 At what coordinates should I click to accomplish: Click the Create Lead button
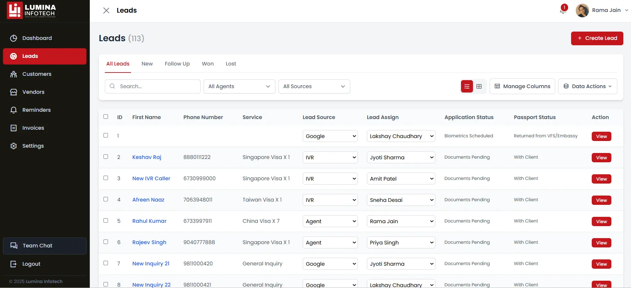597,38
